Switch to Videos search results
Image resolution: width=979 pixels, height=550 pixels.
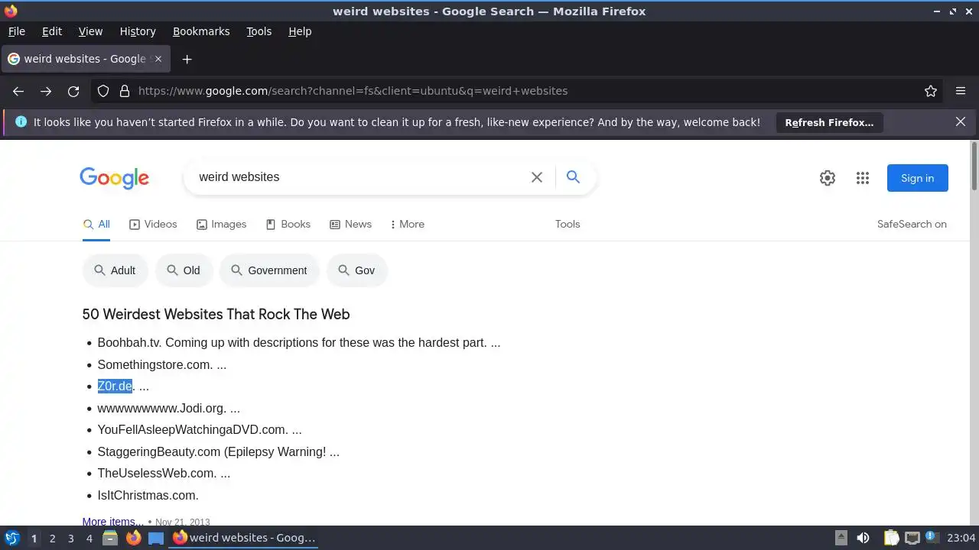(x=153, y=224)
